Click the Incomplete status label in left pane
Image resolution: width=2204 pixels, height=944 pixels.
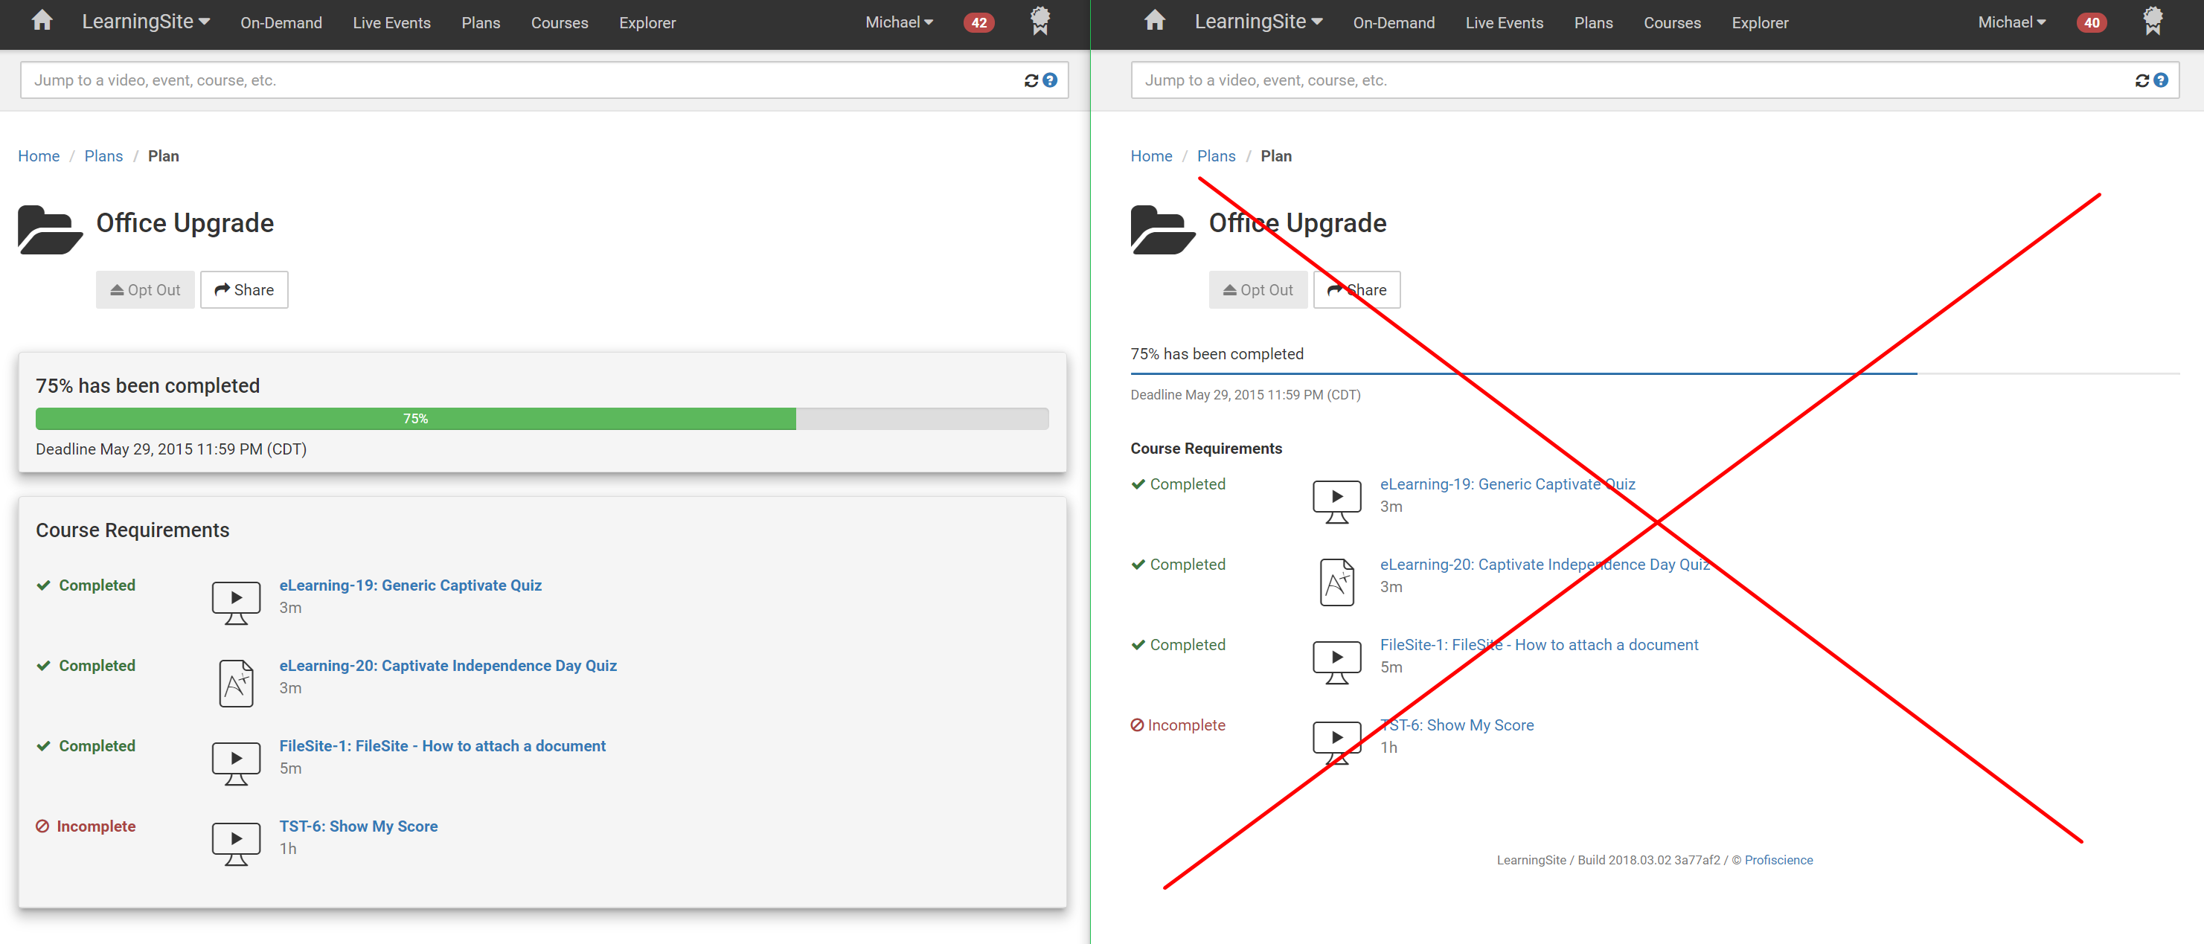coord(86,826)
